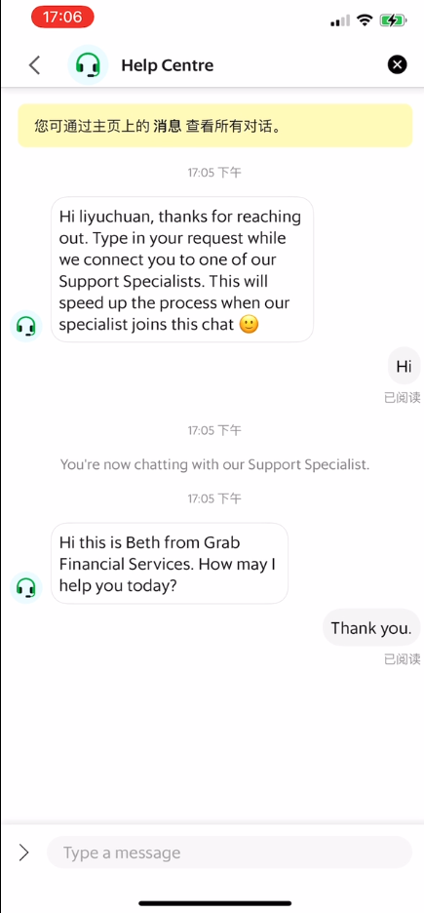Screen dimensions: 424x913
Task: Tap the Type a message input field
Action: coord(230,853)
